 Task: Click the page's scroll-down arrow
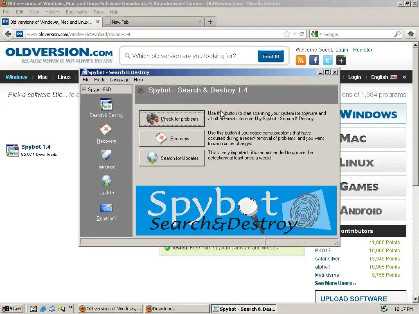416,299
